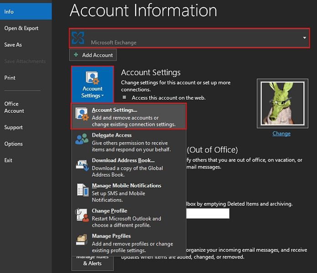Click the Account Settings heading text

pyautogui.click(x=151, y=72)
